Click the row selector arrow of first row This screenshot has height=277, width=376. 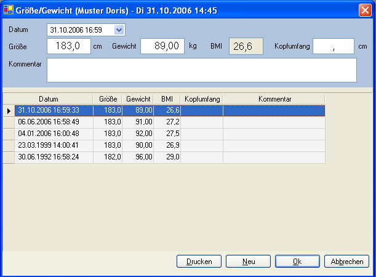tap(9, 110)
